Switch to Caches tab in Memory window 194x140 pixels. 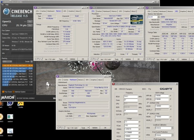(43, 11)
